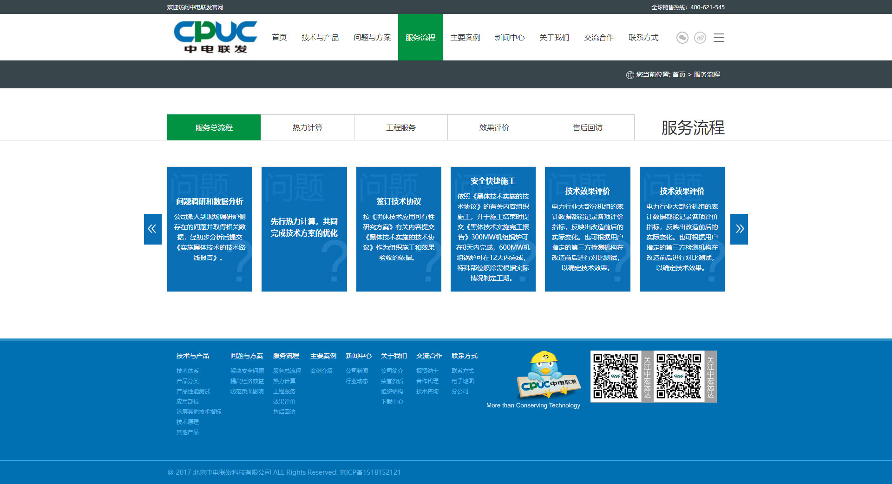Go to 联系方式 in the top navigation
892x484 pixels.
click(643, 38)
